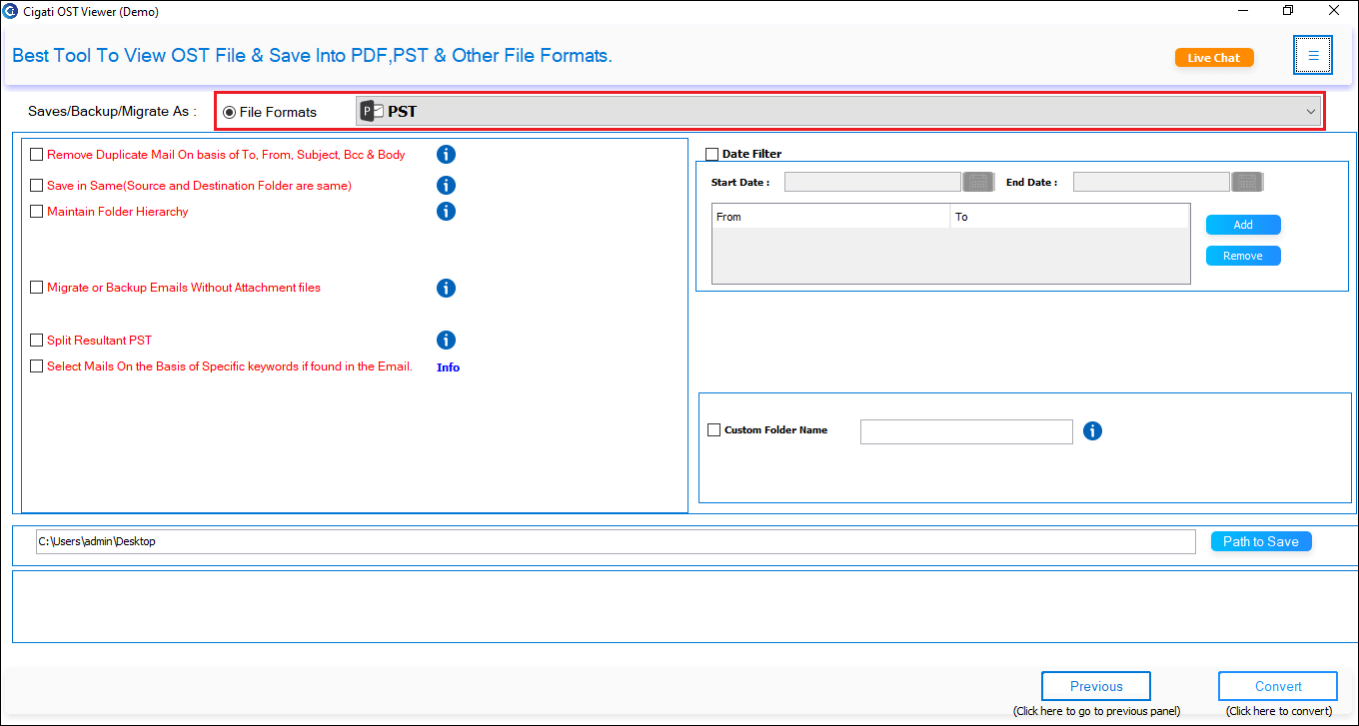This screenshot has height=726, width=1359.
Task: Tick Save in Same folder checkbox
Action: [37, 186]
